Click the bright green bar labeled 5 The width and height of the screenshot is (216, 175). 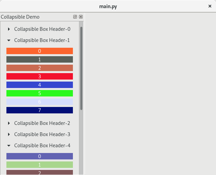[39, 93]
